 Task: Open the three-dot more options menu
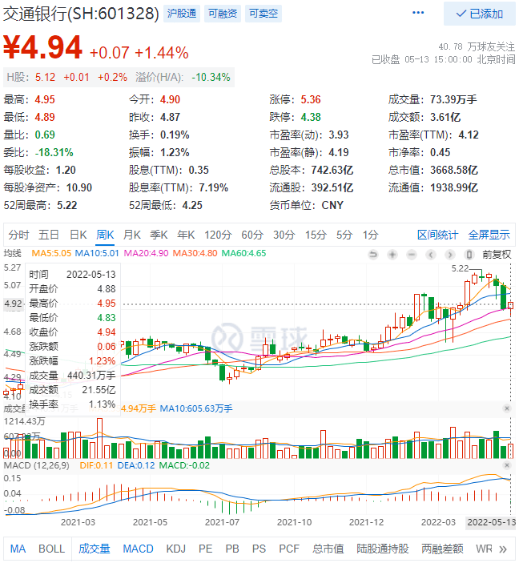click(418, 13)
